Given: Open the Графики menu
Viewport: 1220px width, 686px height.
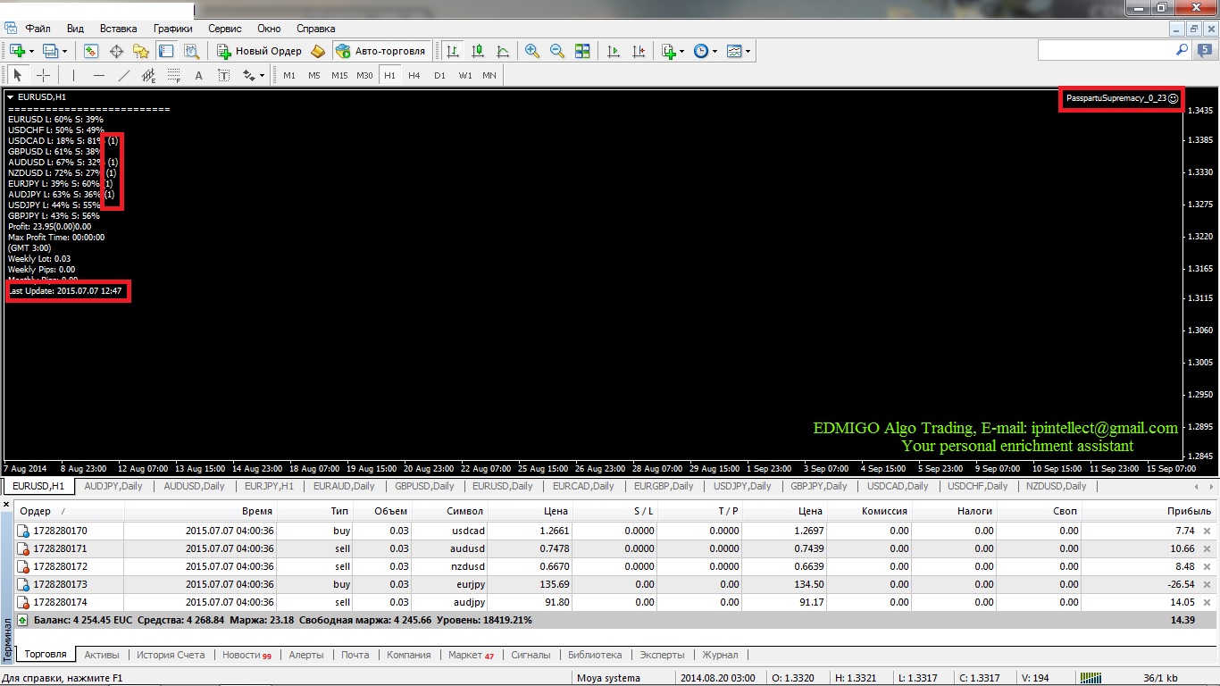Looking at the screenshot, I should click(x=172, y=29).
